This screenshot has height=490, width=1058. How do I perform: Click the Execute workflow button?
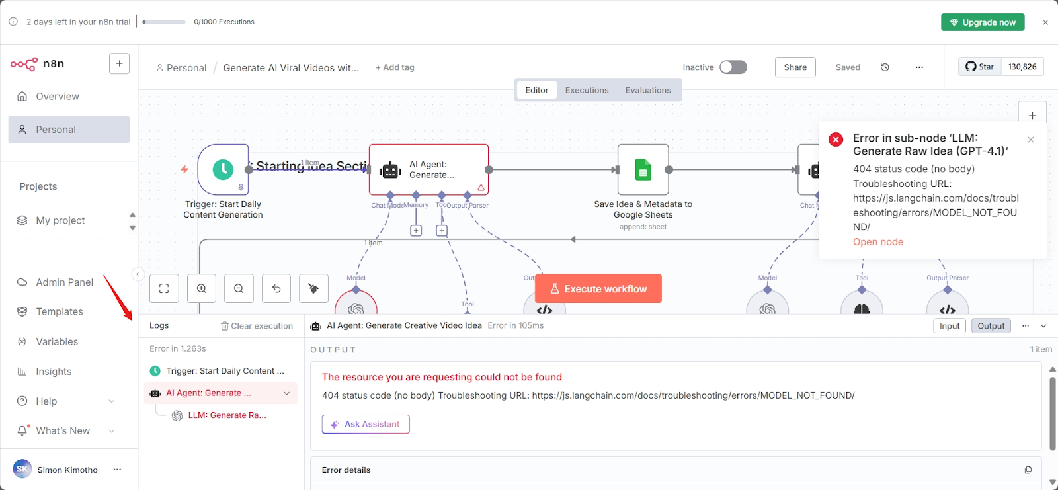tap(598, 289)
